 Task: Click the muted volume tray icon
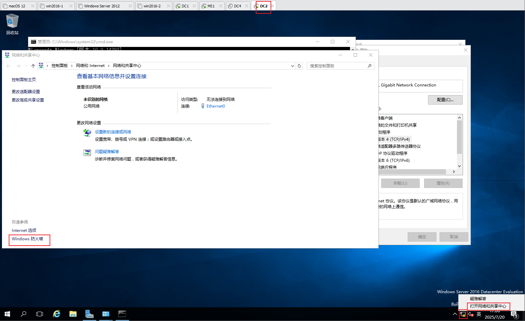[471, 314]
